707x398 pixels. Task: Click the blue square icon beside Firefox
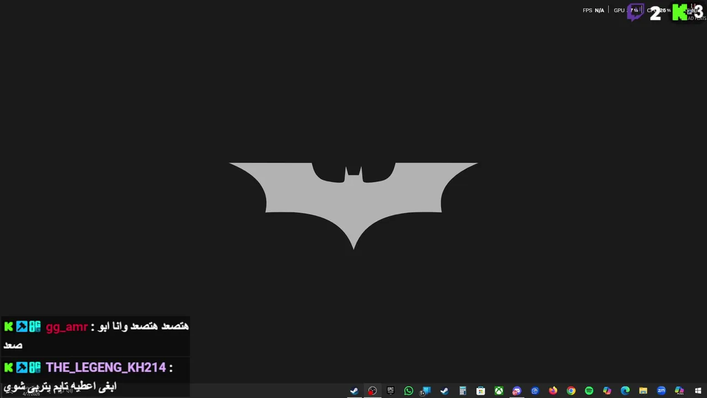point(535,391)
